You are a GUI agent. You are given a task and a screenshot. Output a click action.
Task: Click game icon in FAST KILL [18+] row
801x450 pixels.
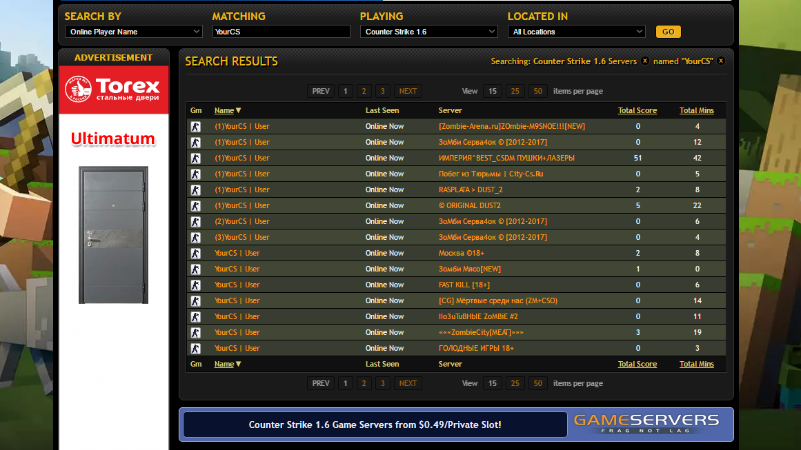click(196, 285)
